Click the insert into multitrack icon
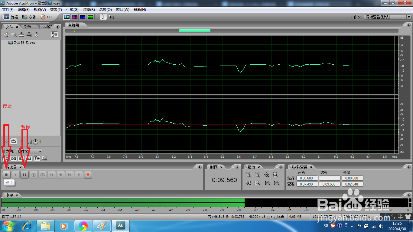Image resolution: width=413 pixels, height=232 pixels. (29, 35)
